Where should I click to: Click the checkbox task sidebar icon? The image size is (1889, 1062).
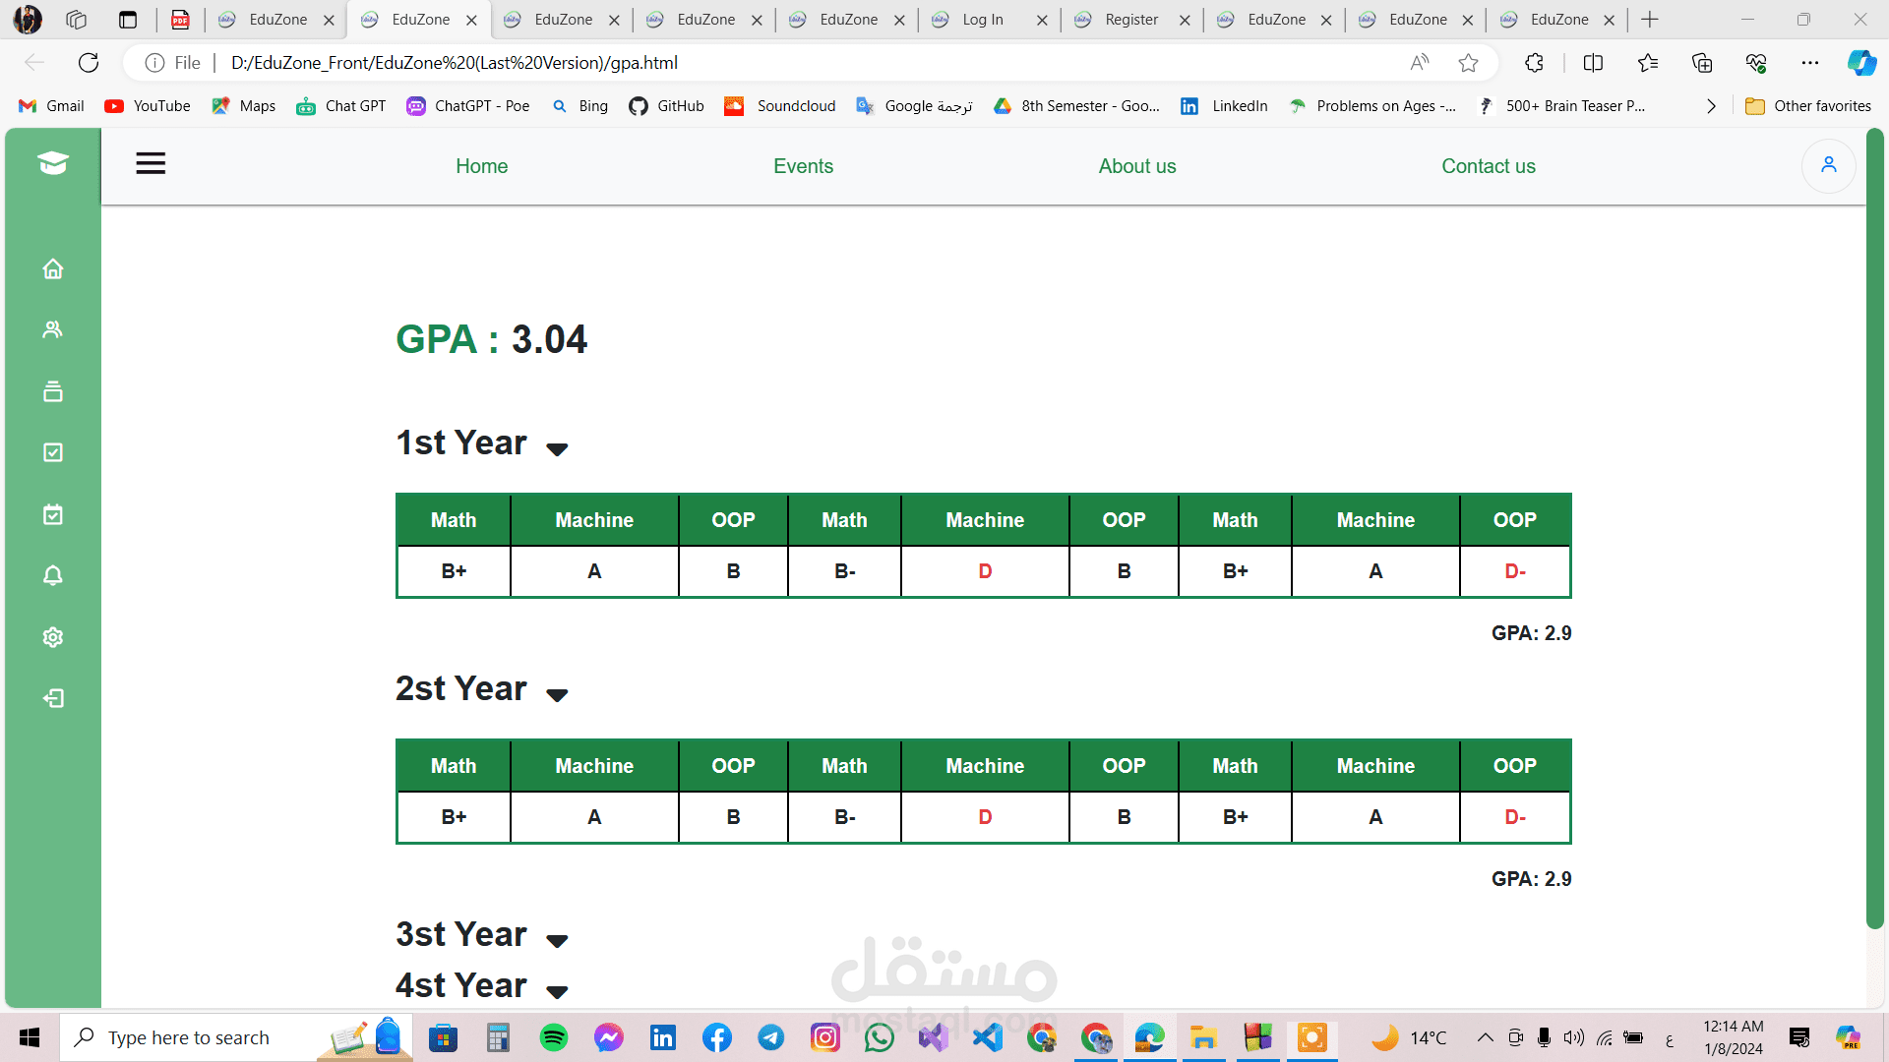pyautogui.click(x=53, y=452)
